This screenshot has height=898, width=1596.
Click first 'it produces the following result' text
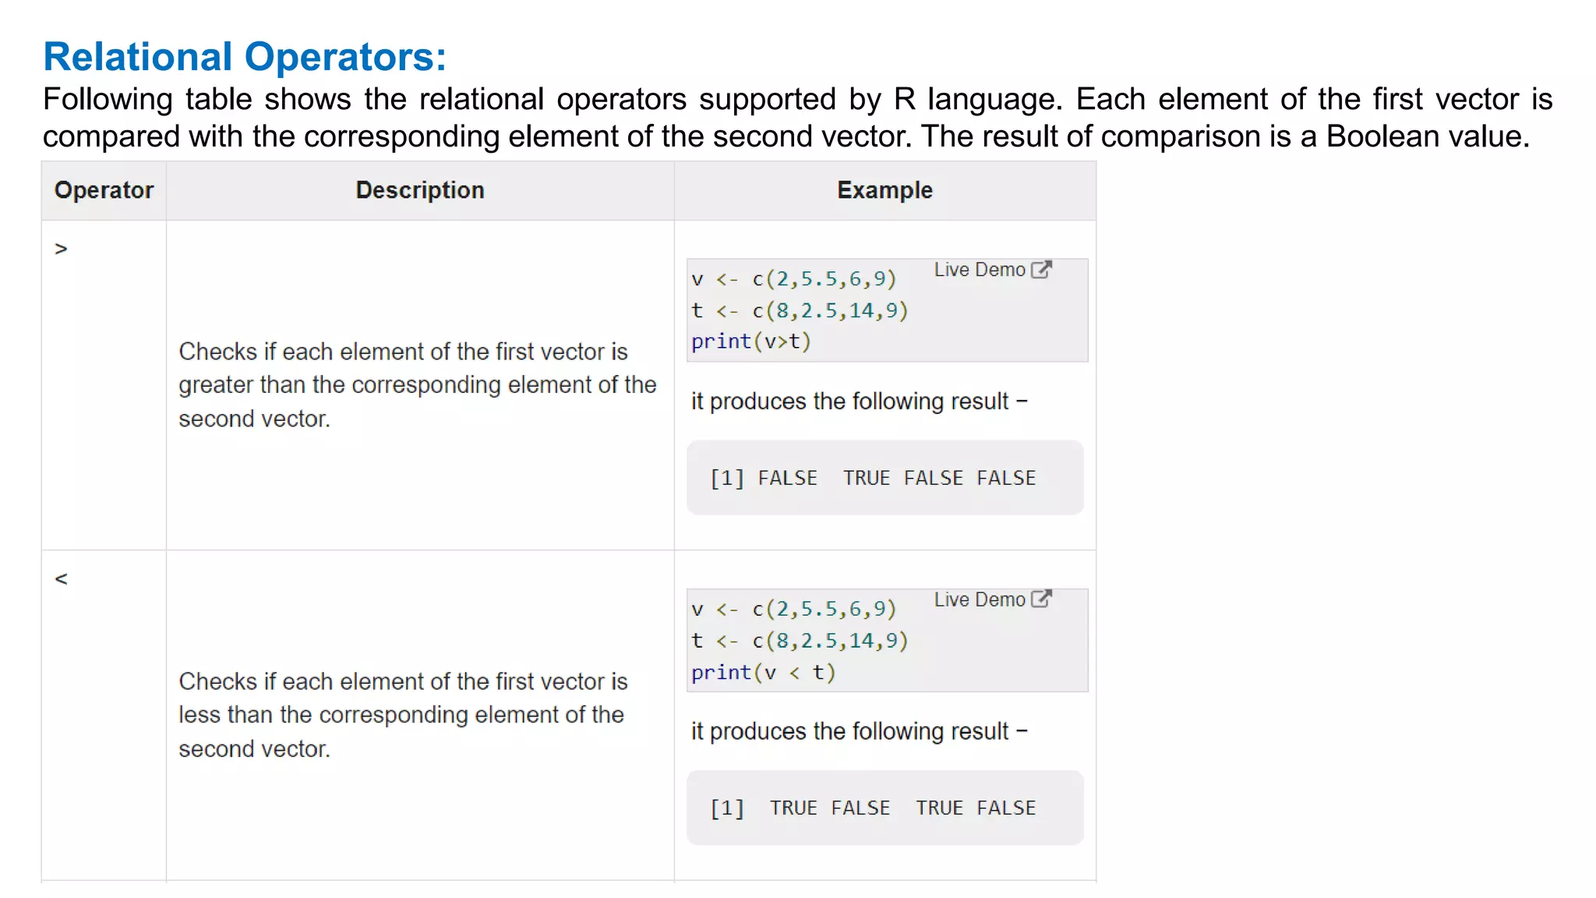859,401
